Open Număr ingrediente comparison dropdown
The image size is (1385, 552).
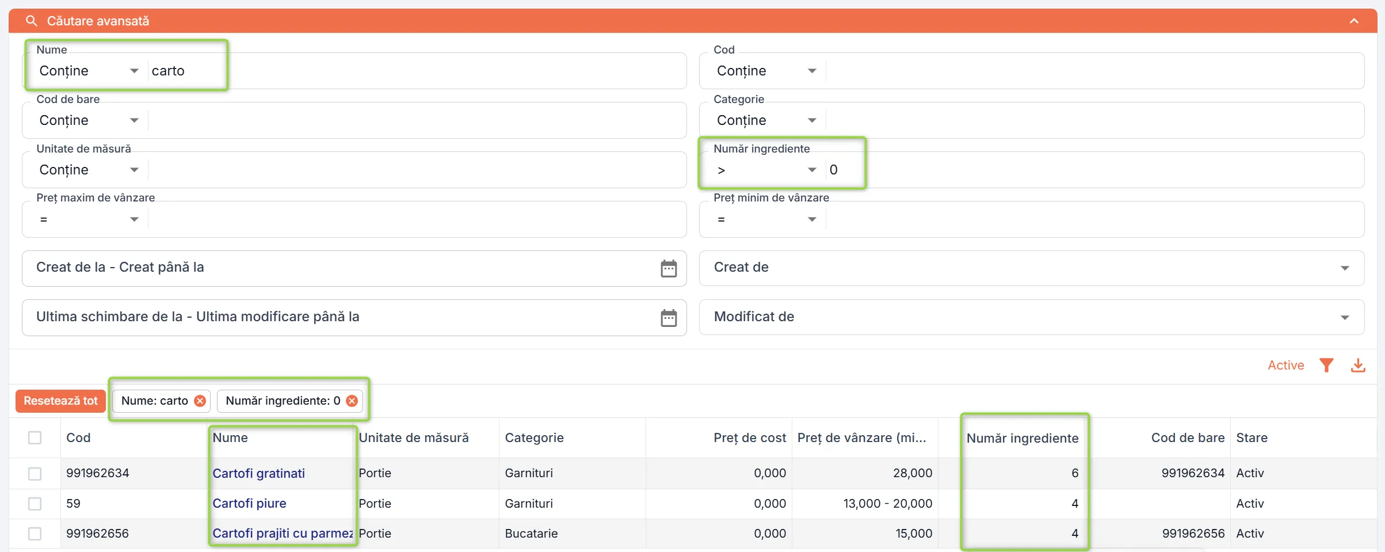coord(766,170)
